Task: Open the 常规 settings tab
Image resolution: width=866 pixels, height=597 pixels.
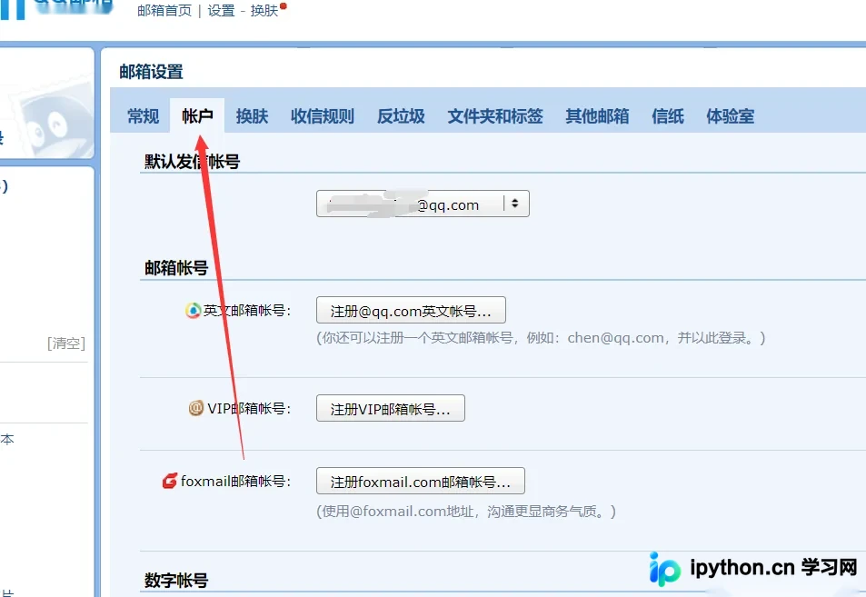Action: click(x=143, y=116)
